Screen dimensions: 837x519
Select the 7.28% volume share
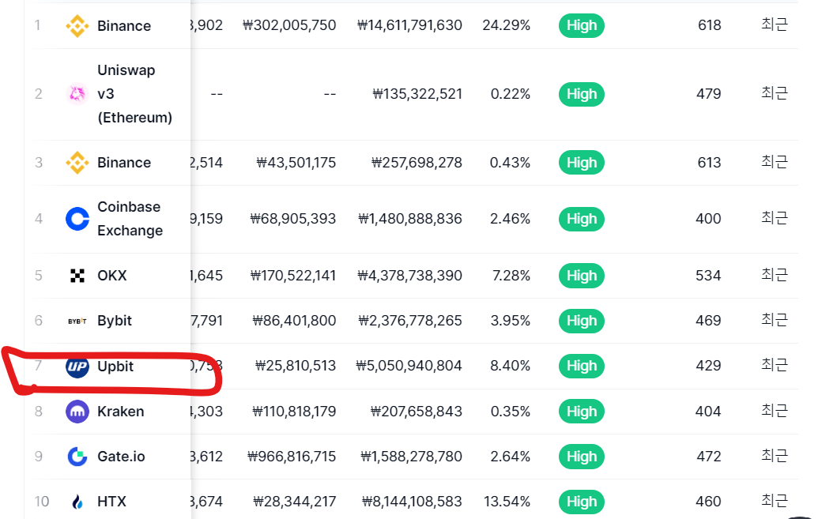pos(511,276)
